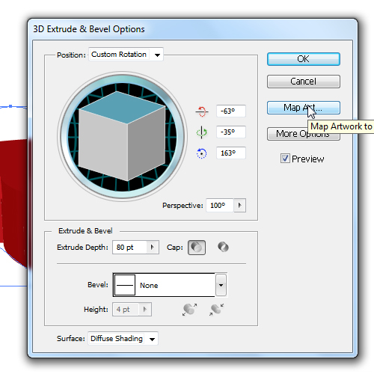Click the X-axis rotation field showing -63°
The width and height of the screenshot is (374, 374).
pos(231,111)
